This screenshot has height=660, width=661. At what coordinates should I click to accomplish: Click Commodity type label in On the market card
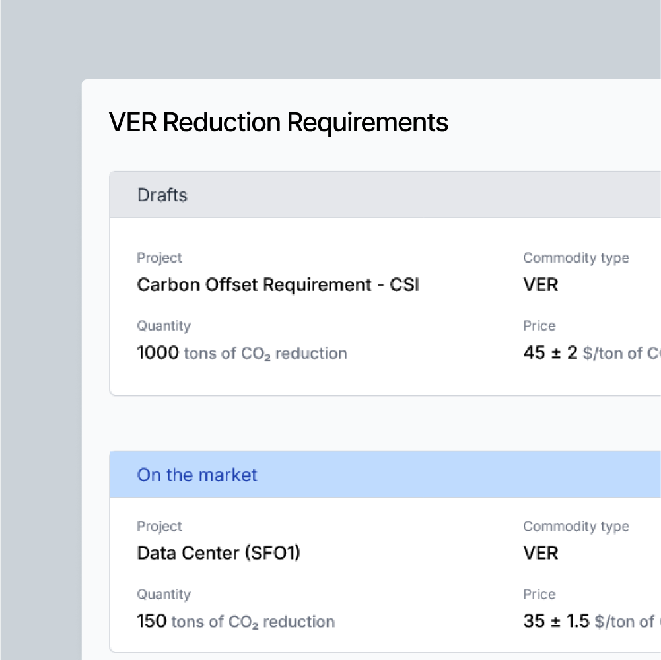[x=576, y=527]
